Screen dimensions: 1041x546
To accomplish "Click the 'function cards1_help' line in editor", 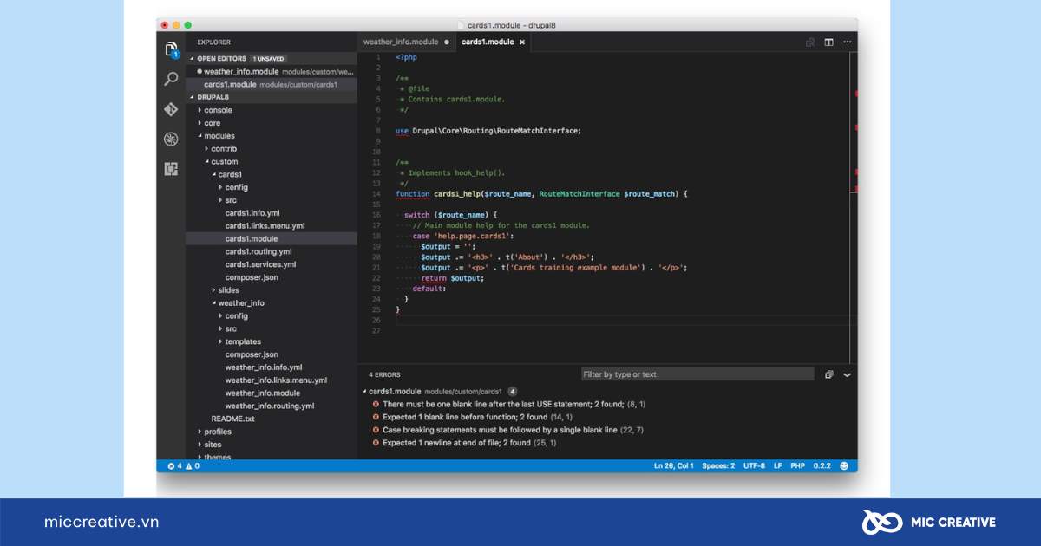I will (541, 194).
